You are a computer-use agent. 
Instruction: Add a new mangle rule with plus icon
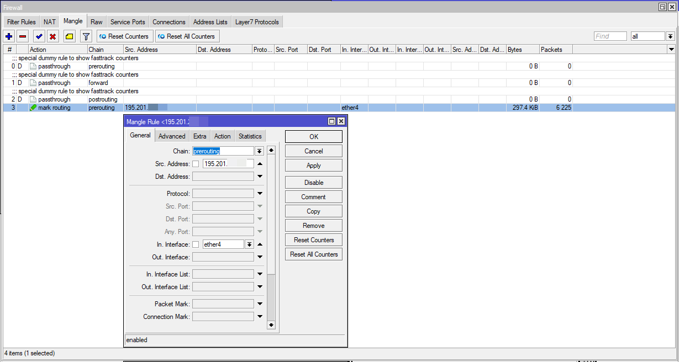click(9, 36)
